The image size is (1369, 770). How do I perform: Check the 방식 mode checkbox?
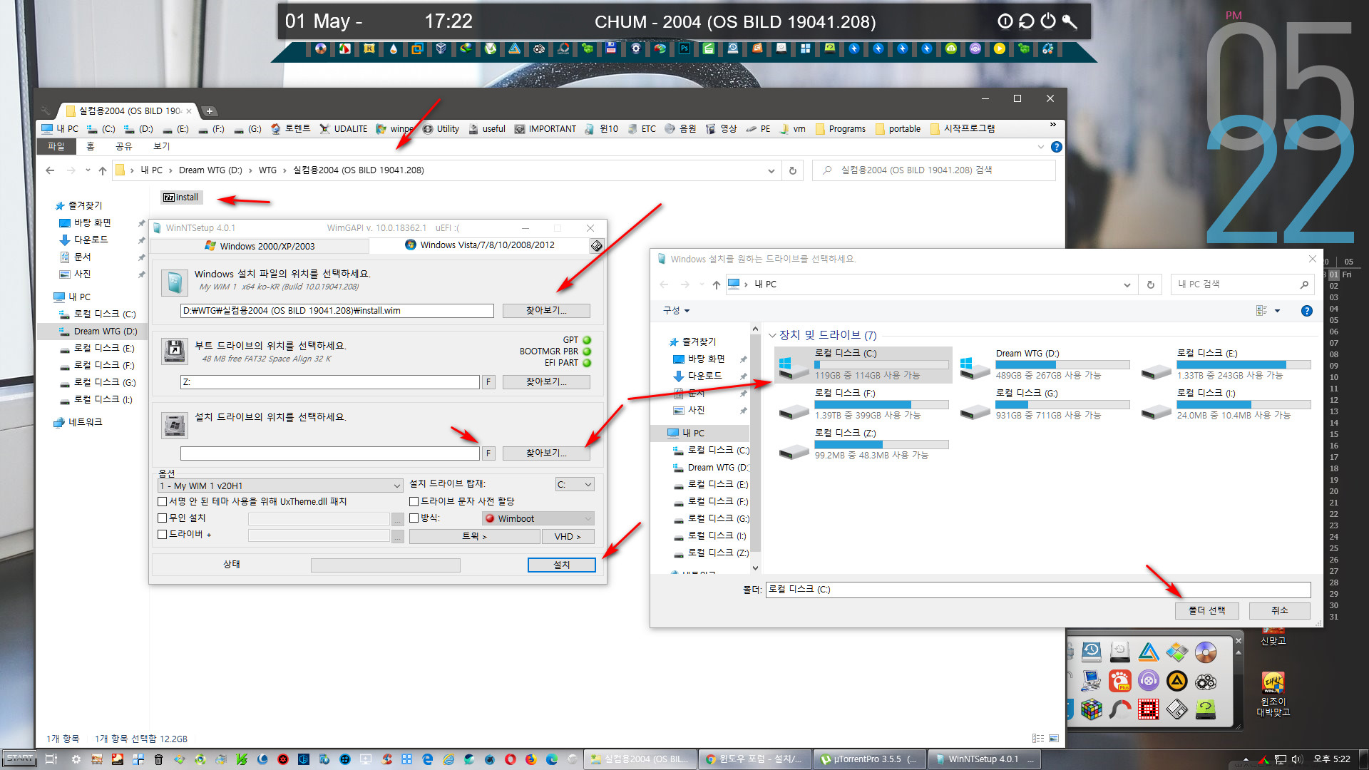pyautogui.click(x=414, y=518)
